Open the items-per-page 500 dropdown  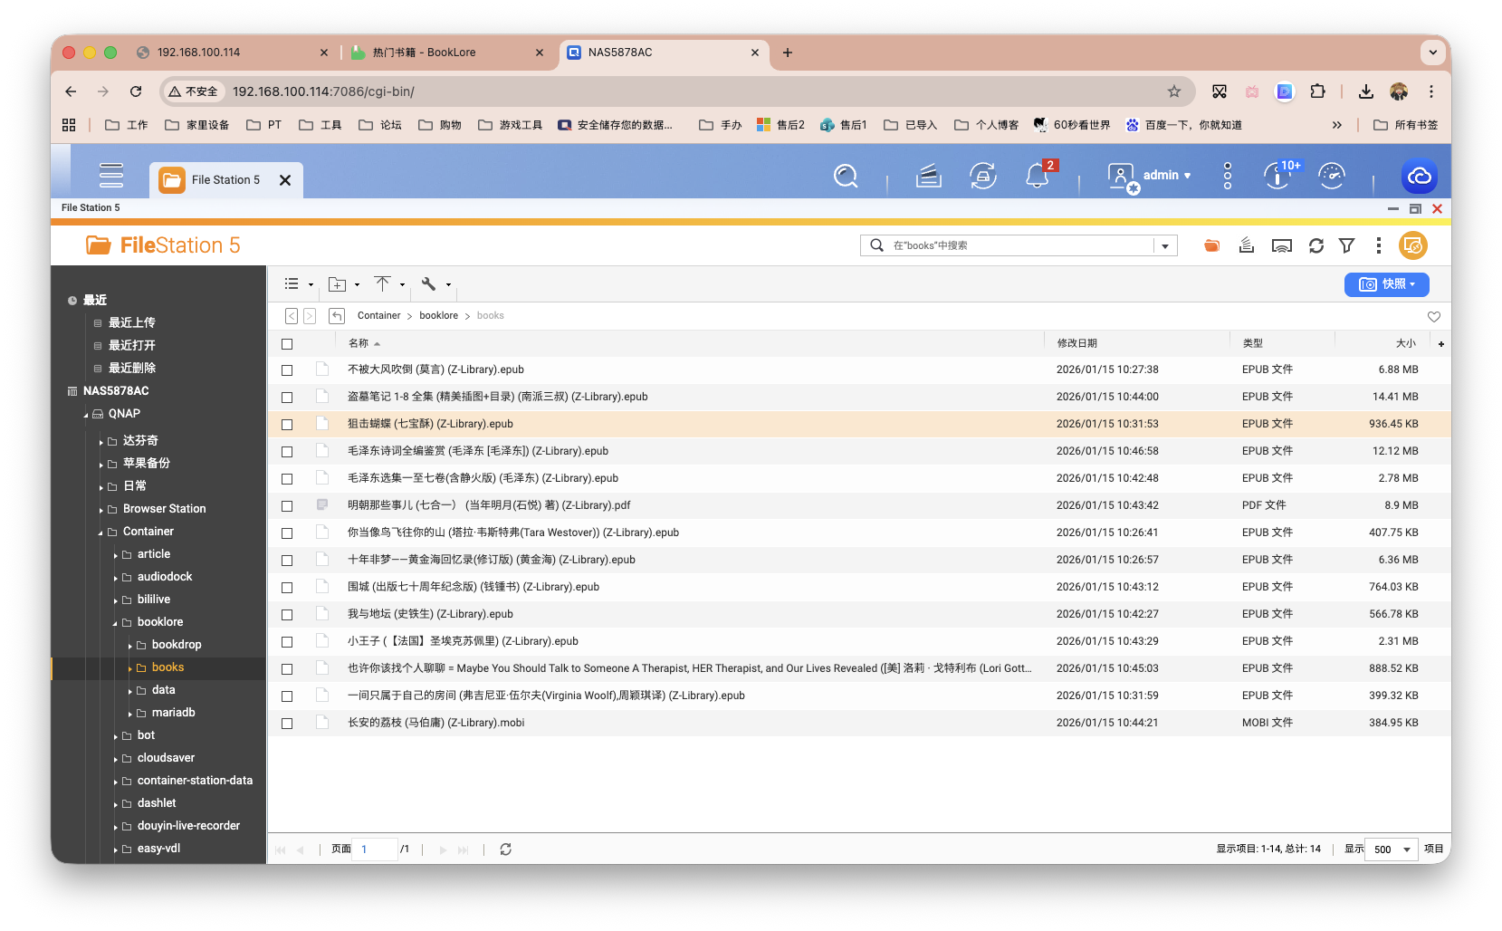[x=1390, y=849]
